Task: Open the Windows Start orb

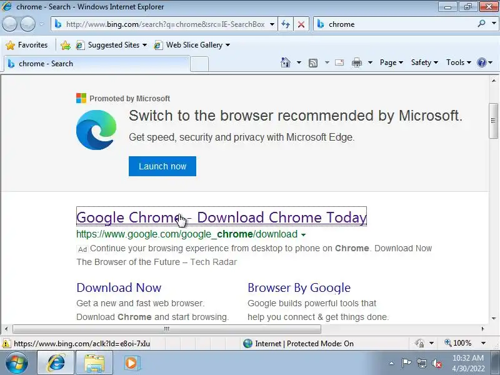Action: click(x=17, y=363)
